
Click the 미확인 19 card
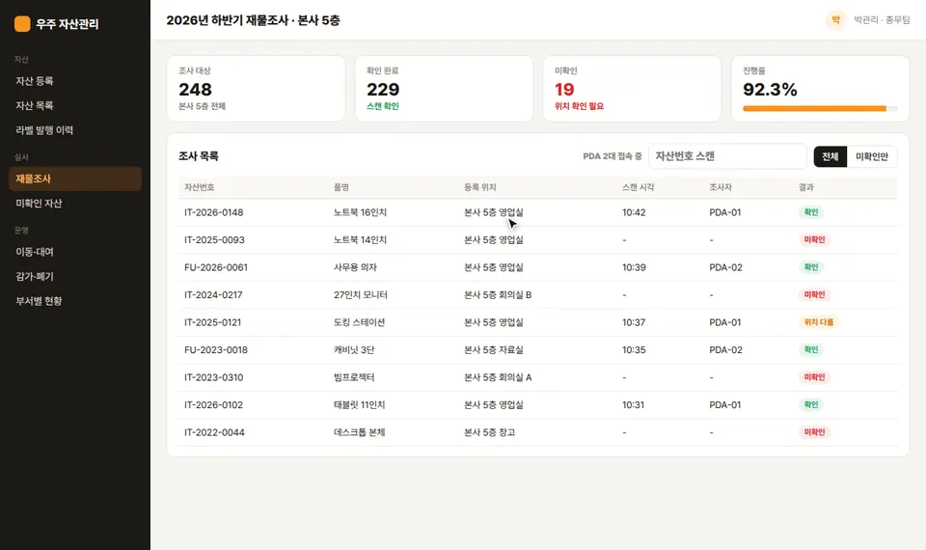[x=632, y=89]
